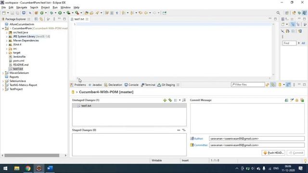Screen dimensions: 308x173
Task: Click the Package Explorer horizontal scrollbar
Action: [32, 155]
